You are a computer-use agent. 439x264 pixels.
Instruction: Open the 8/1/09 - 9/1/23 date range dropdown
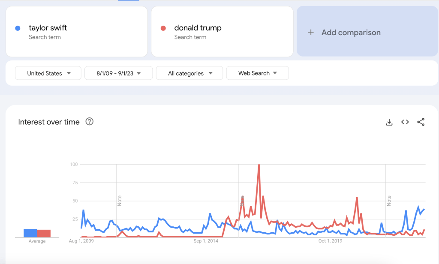pyautogui.click(x=118, y=73)
